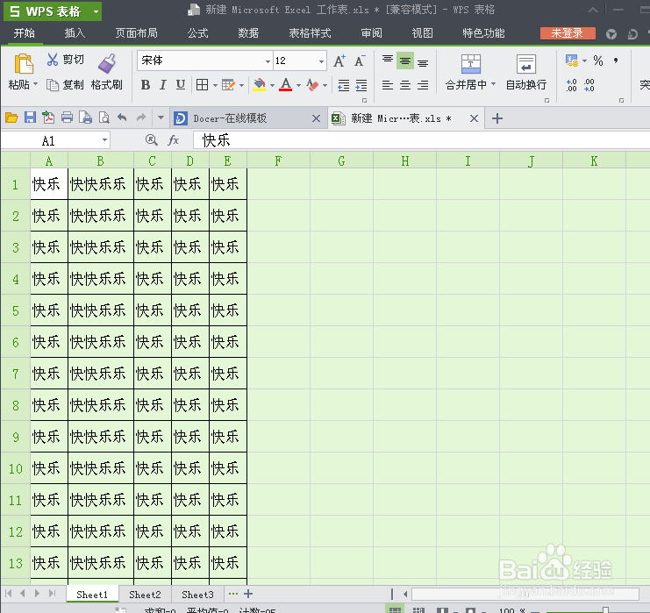This screenshot has height=613, width=650.
Task: Export to PDF icon
Action: click(48, 118)
